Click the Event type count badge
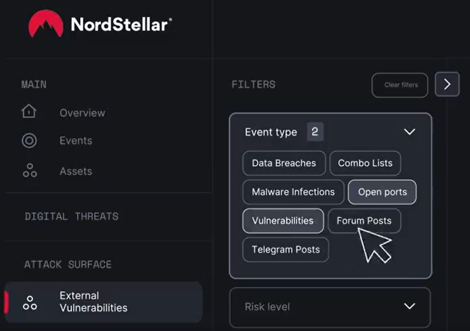 click(x=315, y=132)
